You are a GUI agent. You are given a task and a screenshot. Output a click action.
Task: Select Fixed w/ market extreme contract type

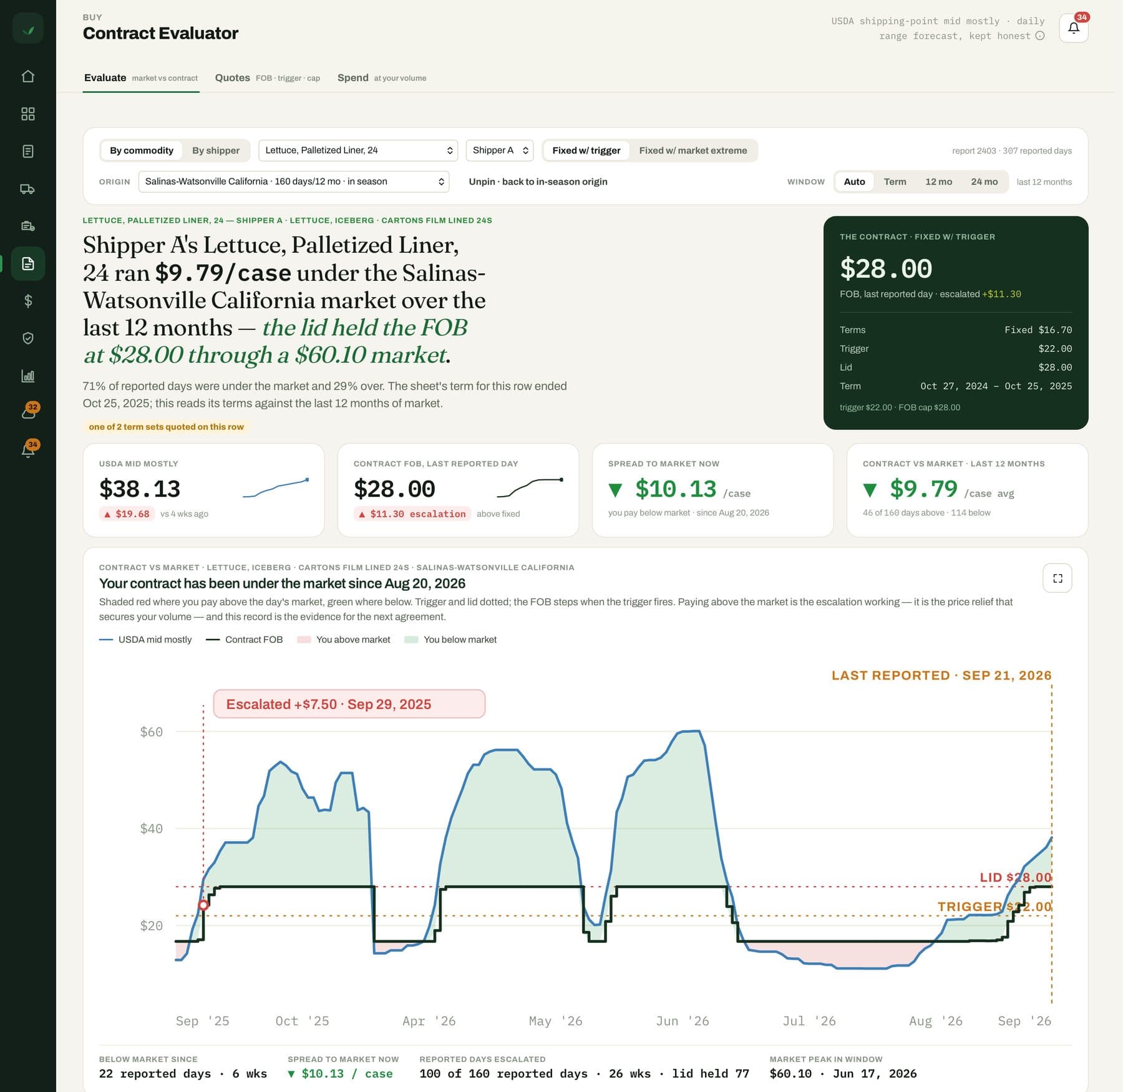[693, 150]
